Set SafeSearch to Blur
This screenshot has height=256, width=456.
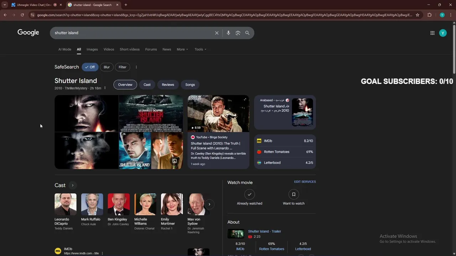[107, 67]
